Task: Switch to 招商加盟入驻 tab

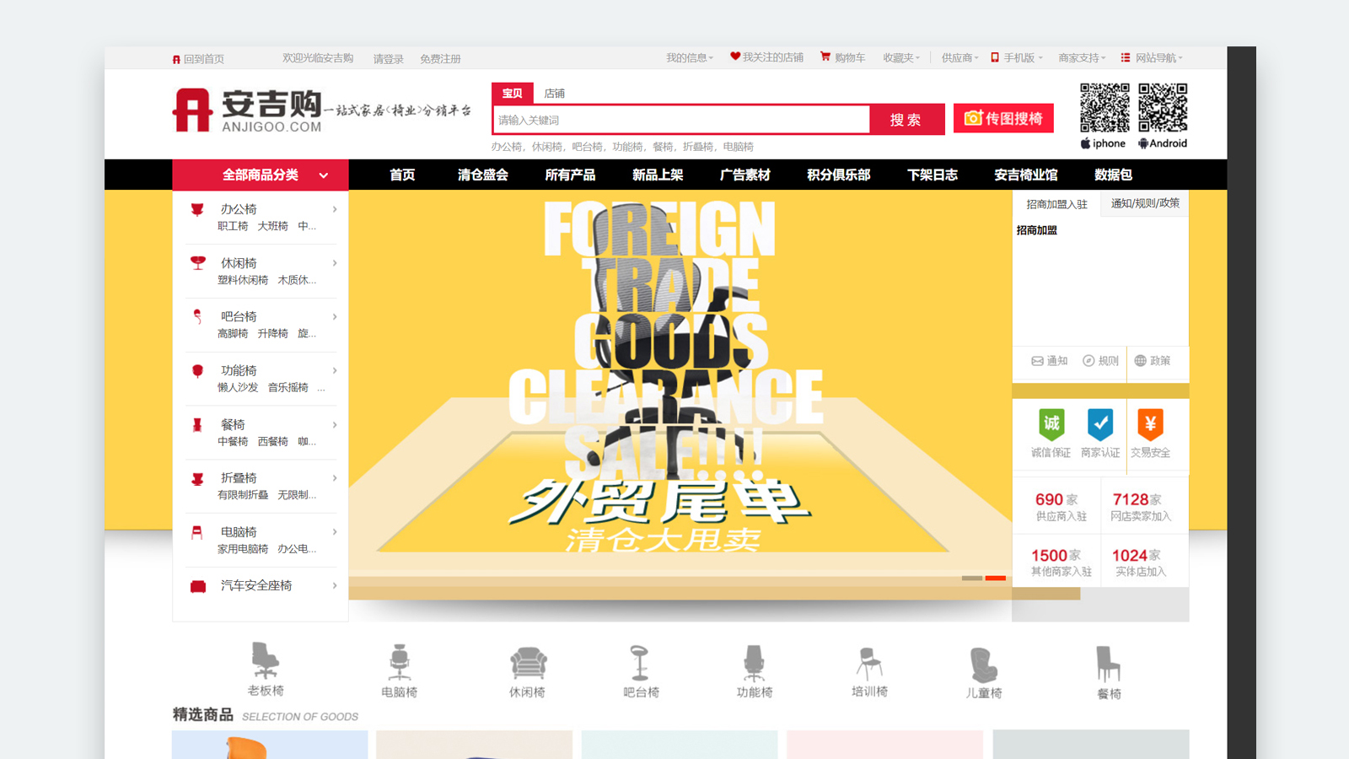Action: tap(1056, 204)
